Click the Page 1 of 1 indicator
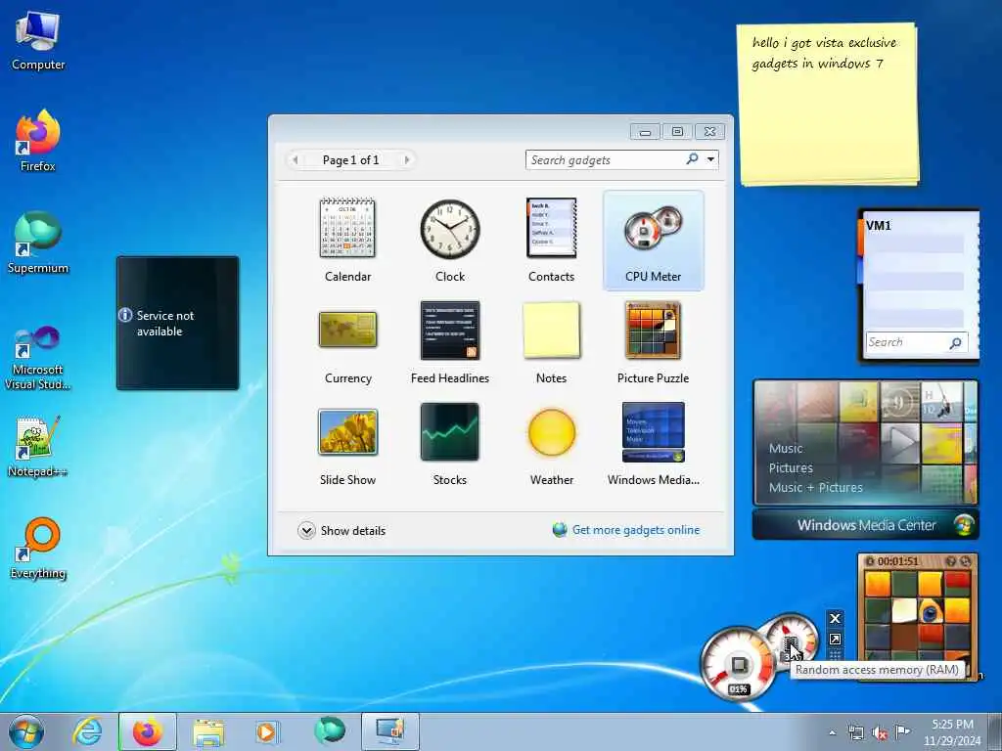The image size is (1002, 751). 351,159
